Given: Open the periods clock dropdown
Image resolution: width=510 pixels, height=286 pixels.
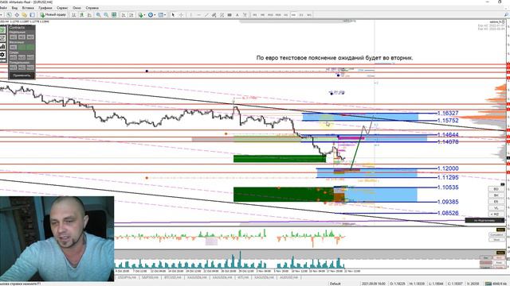Looking at the screenshot, I should pyautogui.click(x=151, y=15).
